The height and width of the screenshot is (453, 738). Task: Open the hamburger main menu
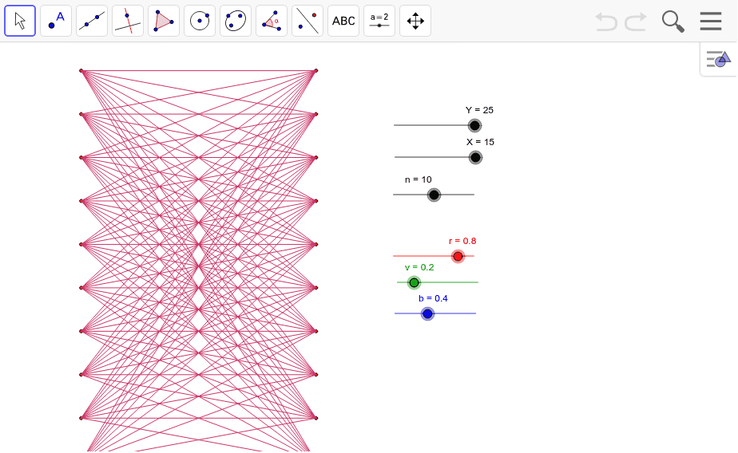click(711, 22)
